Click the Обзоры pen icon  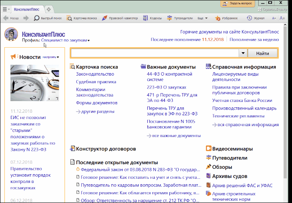[209, 167]
